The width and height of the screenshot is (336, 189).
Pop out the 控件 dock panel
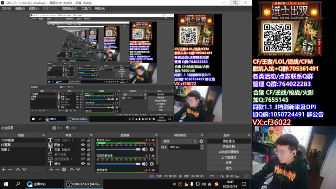pyautogui.click(x=249, y=135)
